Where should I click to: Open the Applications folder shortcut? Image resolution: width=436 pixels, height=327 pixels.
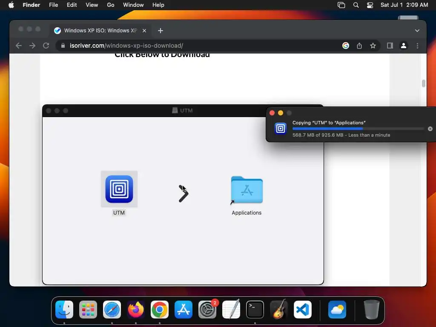click(247, 190)
